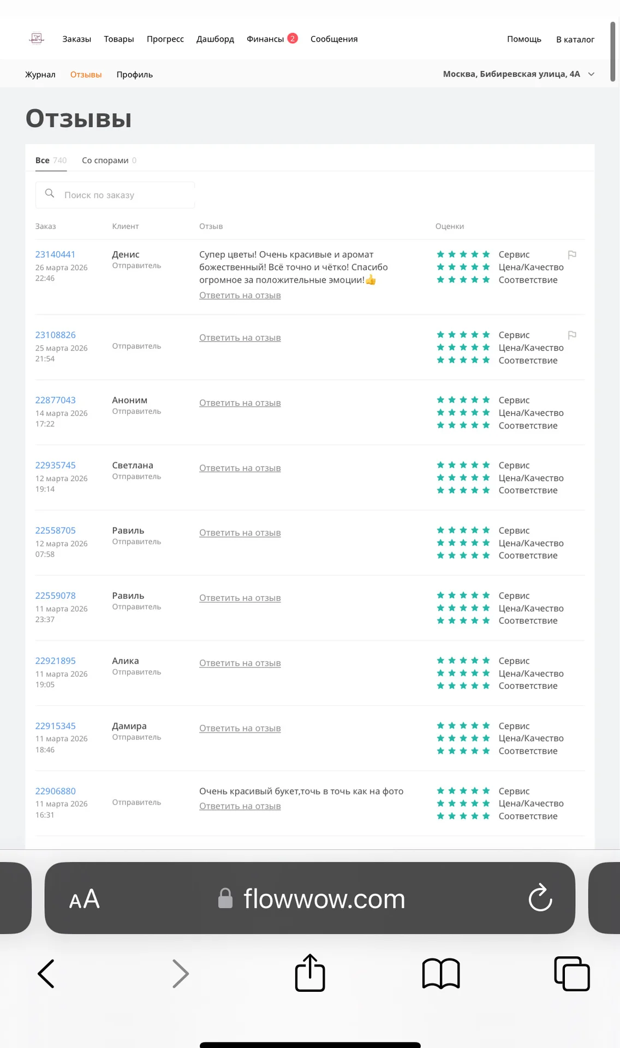Select the Профиль sub-tab
The height and width of the screenshot is (1048, 620).
click(134, 75)
